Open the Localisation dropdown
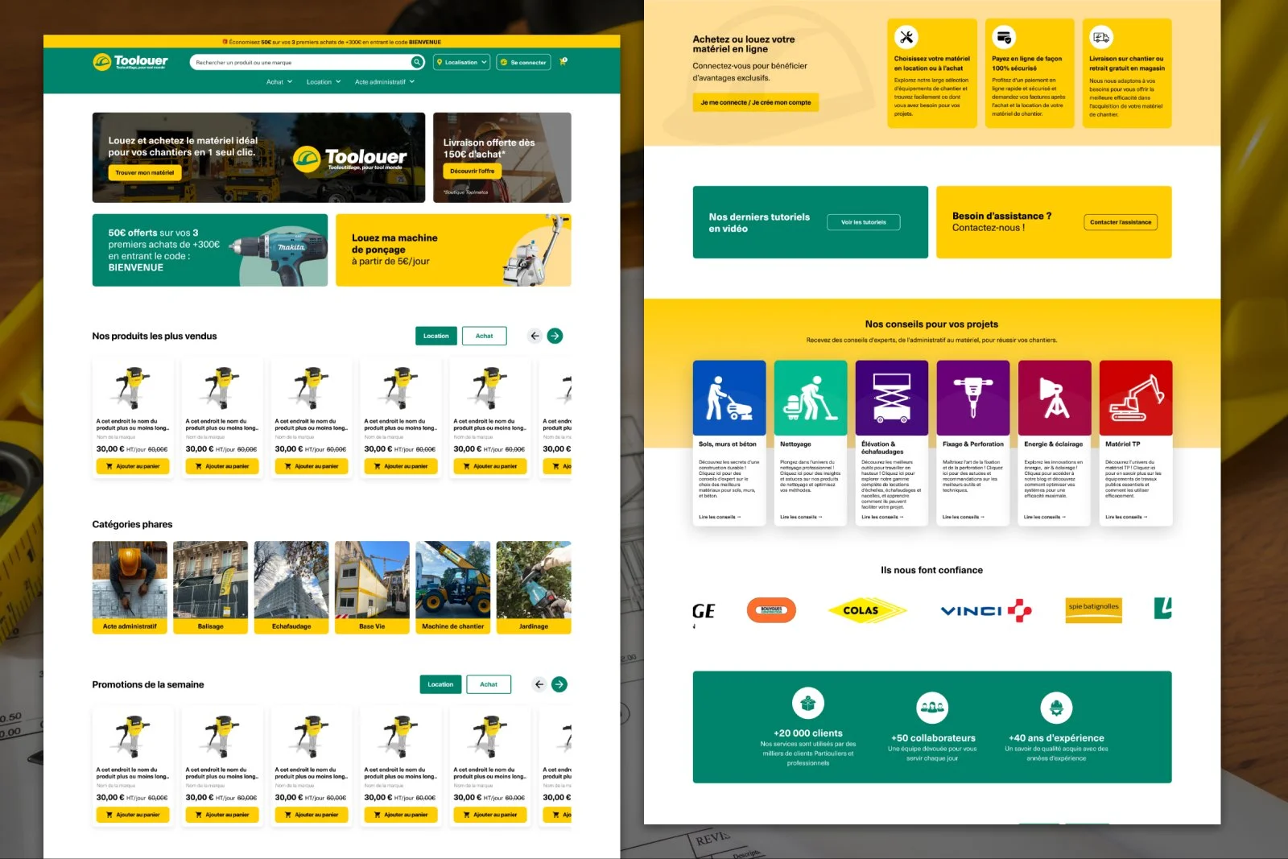 click(x=460, y=62)
